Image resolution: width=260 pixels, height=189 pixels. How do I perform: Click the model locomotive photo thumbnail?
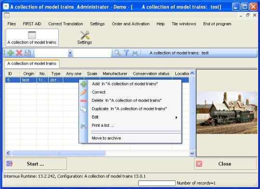click(227, 113)
